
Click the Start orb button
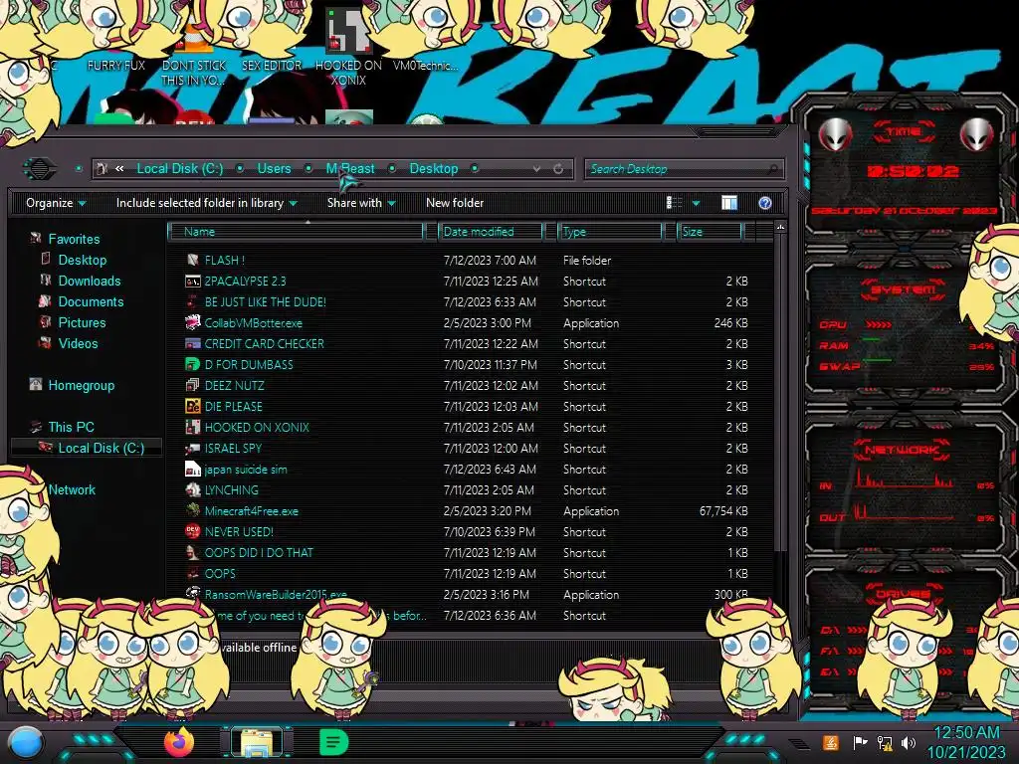(x=25, y=742)
